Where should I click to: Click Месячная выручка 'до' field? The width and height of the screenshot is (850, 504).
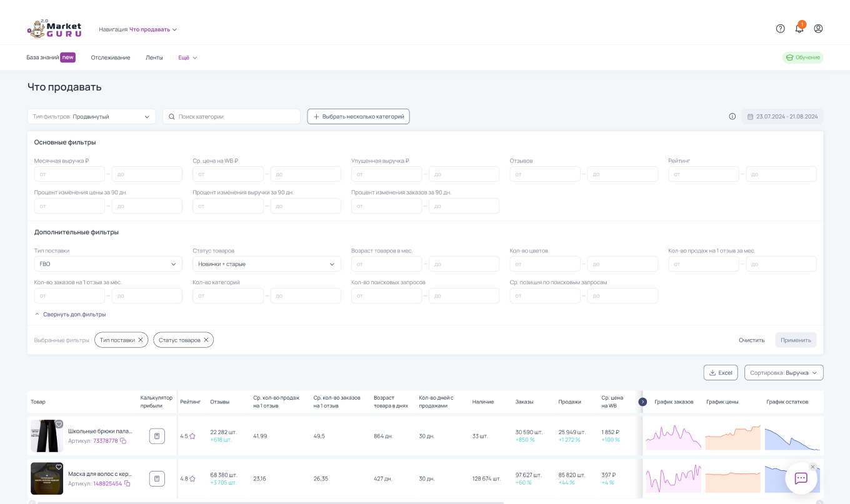pyautogui.click(x=147, y=174)
